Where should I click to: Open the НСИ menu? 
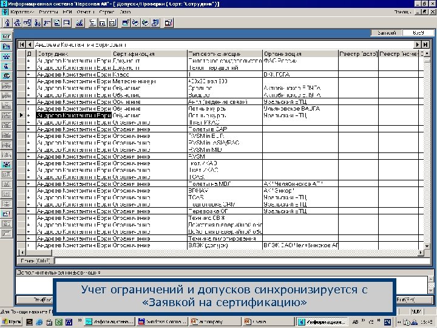pyautogui.click(x=67, y=12)
